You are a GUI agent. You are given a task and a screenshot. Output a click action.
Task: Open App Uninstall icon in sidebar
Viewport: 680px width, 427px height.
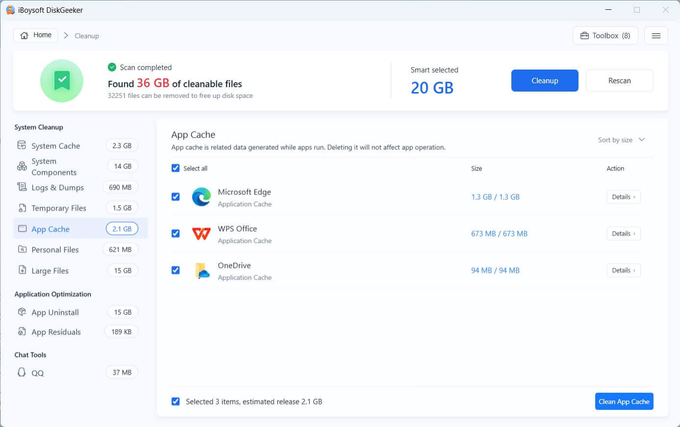tap(22, 311)
